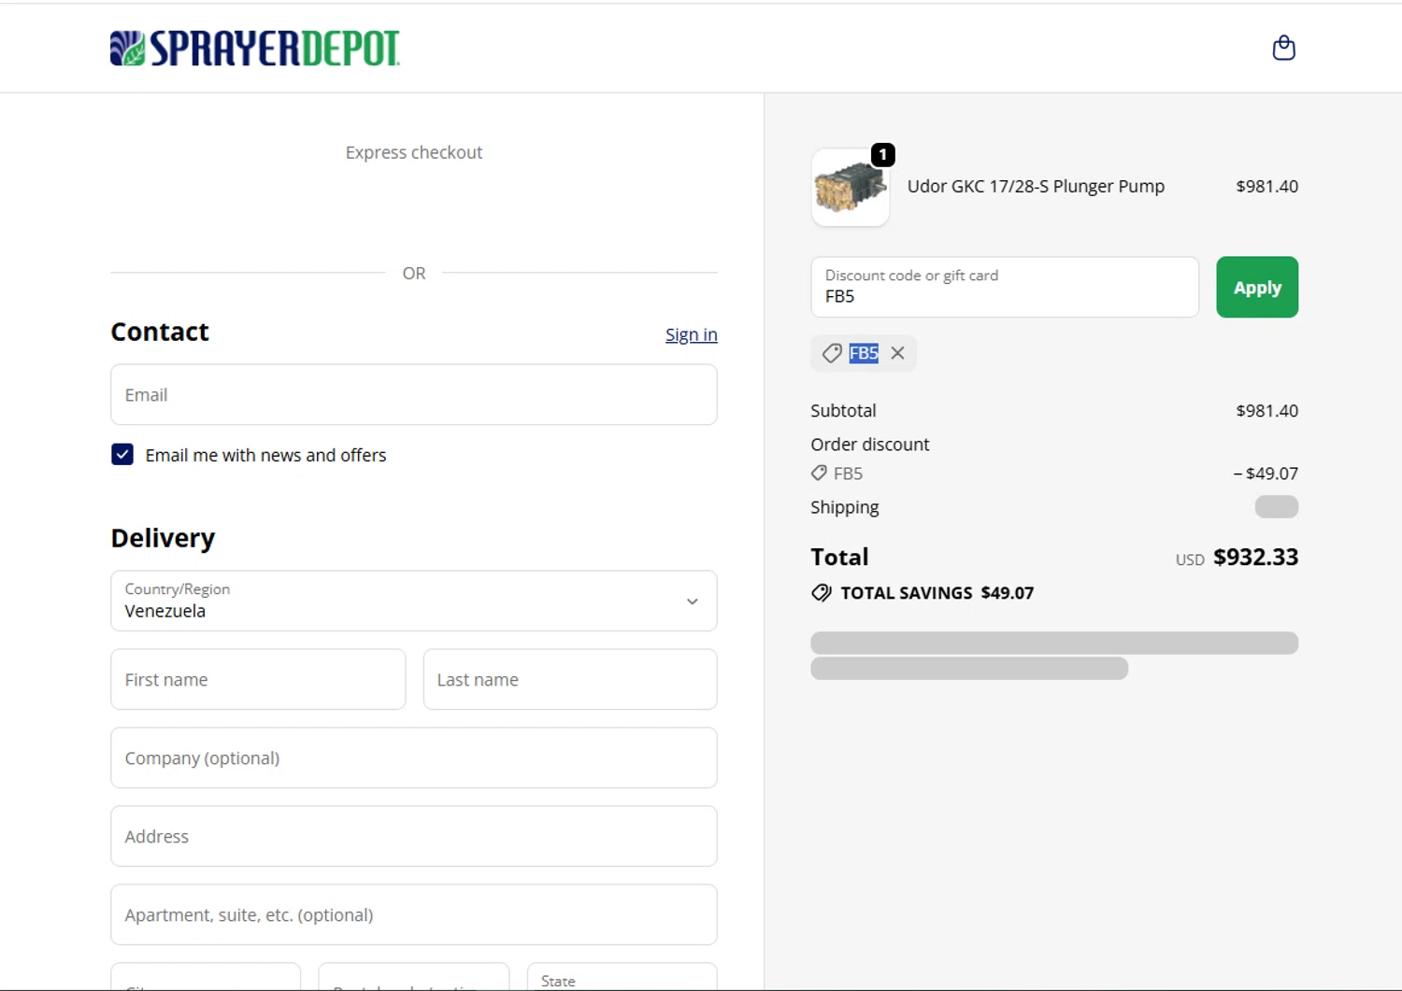The height and width of the screenshot is (991, 1402).
Task: Click the Total amount $932.33
Action: click(x=1255, y=558)
